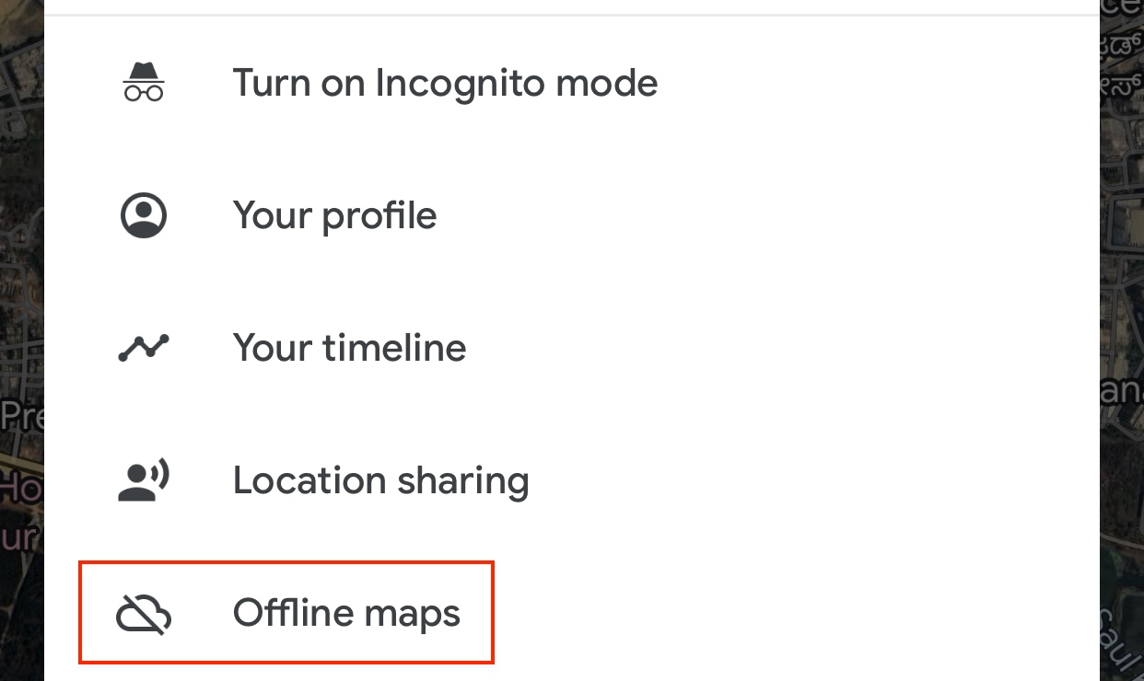Open the Your profile menu entry
The height and width of the screenshot is (681, 1144).
coord(334,214)
